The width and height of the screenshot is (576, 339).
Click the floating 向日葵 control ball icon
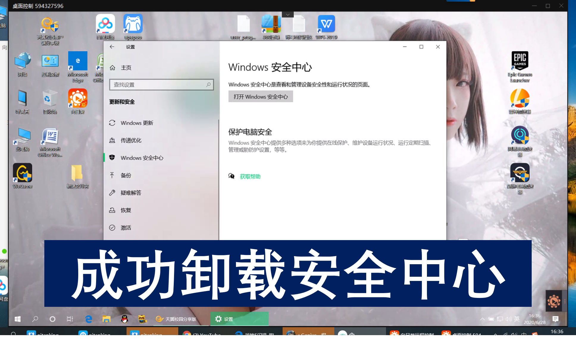(x=553, y=301)
